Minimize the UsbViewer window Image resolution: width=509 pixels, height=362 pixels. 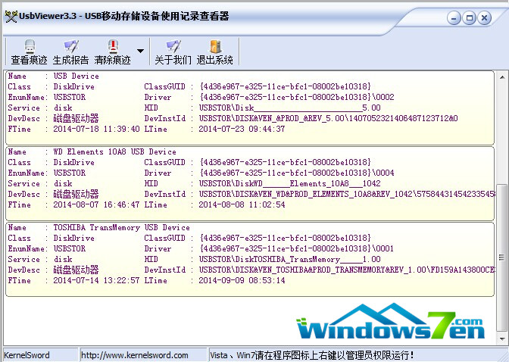click(x=454, y=18)
